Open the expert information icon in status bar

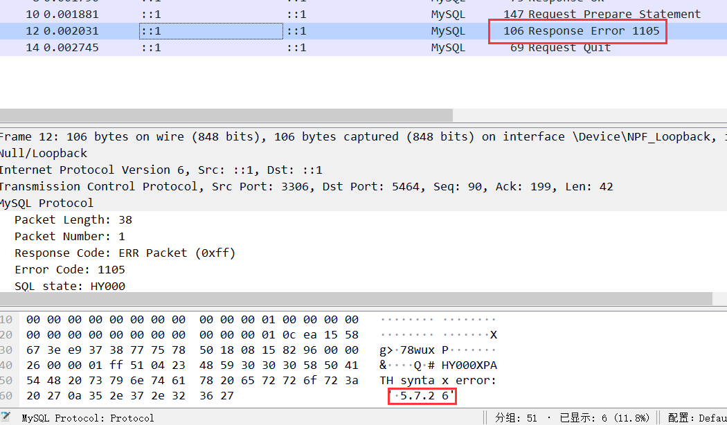tap(6, 417)
